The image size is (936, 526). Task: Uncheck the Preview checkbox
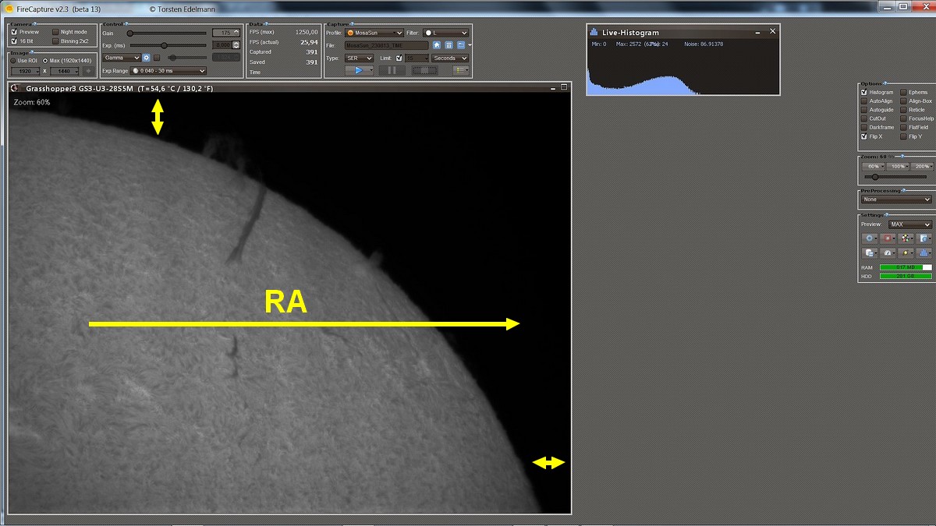13,32
